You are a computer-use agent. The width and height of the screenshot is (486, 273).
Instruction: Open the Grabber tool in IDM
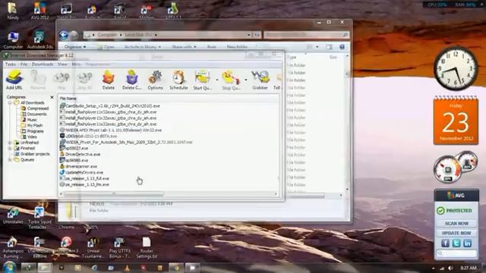260,80
